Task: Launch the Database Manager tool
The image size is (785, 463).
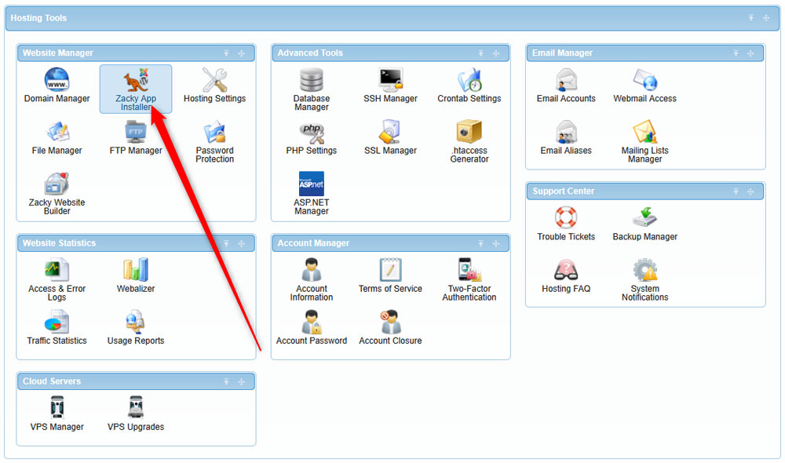Action: click(311, 86)
